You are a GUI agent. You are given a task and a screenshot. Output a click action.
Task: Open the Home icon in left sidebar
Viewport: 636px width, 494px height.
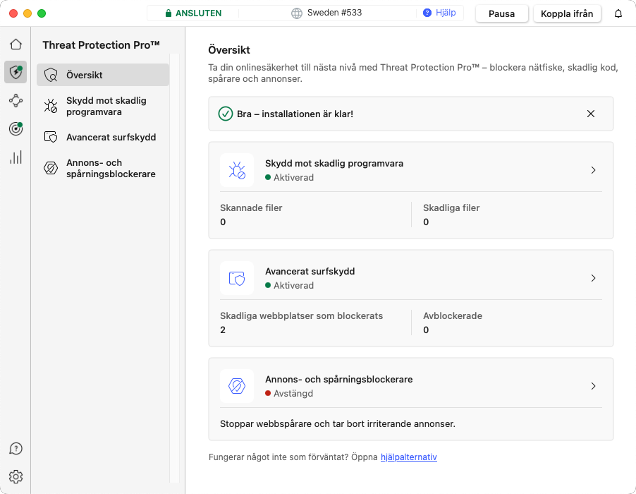[16, 44]
